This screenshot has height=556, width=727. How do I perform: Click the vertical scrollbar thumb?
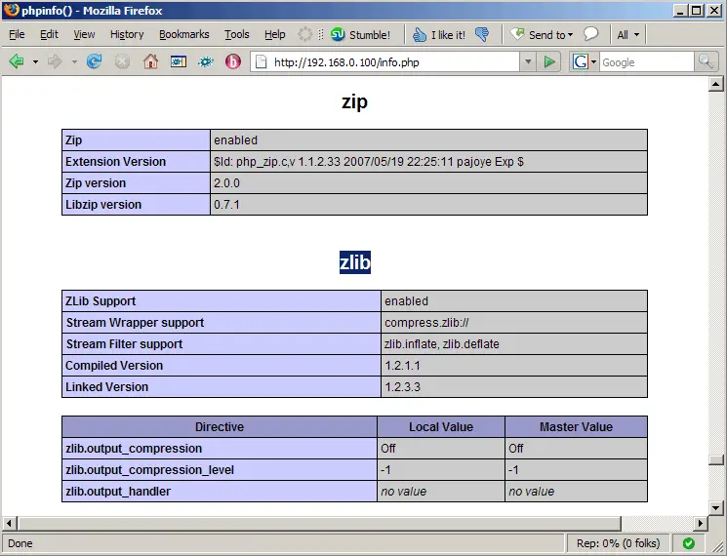point(716,460)
